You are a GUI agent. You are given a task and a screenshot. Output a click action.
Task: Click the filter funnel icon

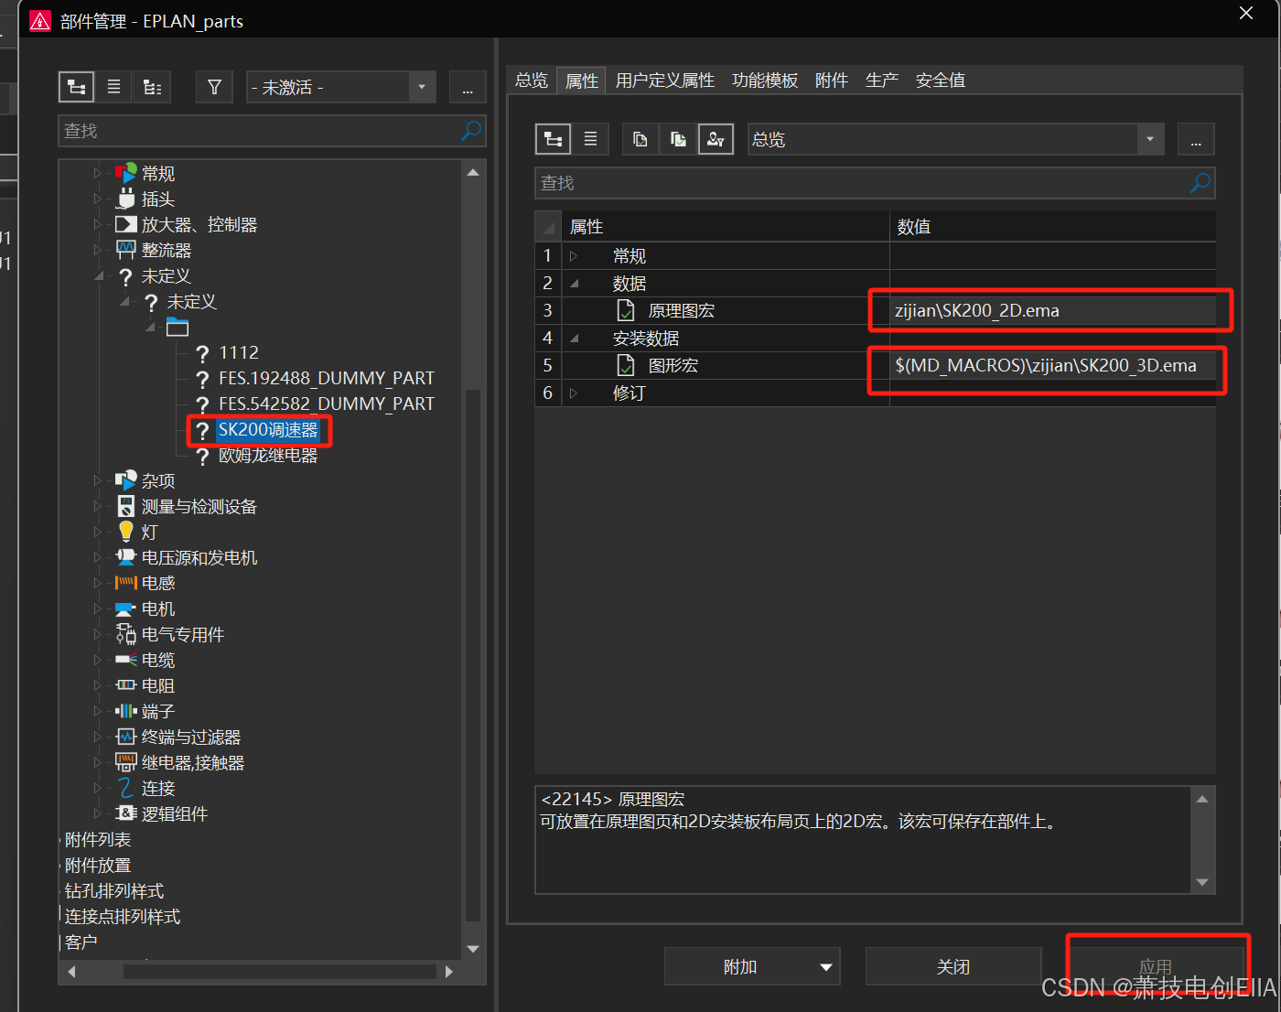214,87
